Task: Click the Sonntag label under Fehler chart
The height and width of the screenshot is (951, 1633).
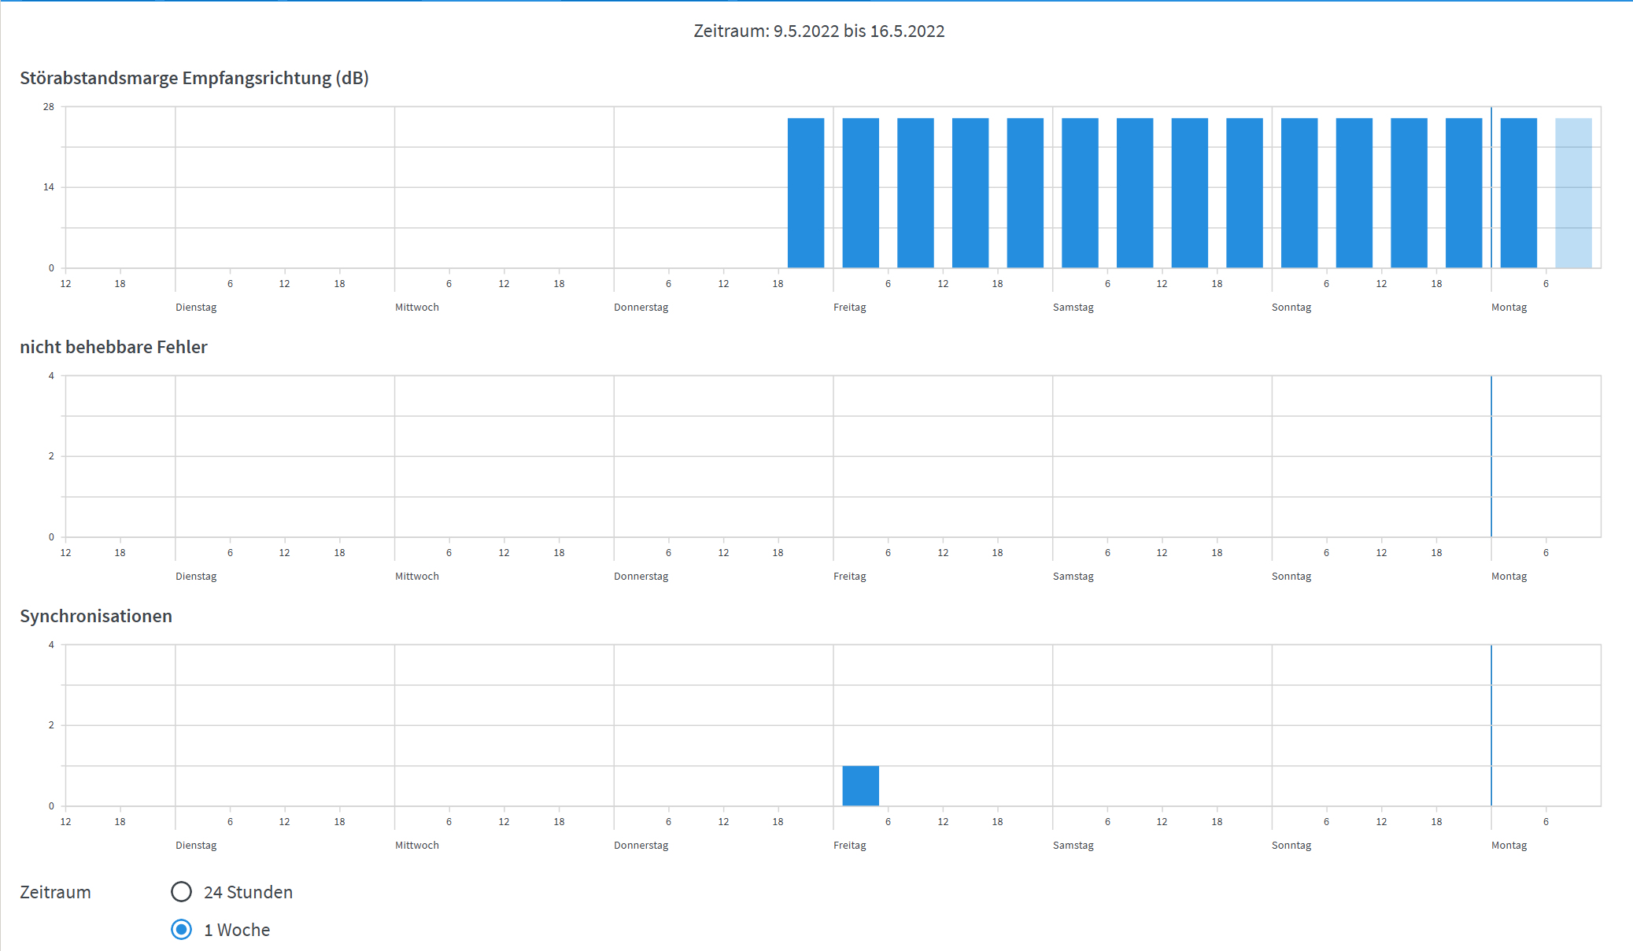Action: coord(1291,577)
